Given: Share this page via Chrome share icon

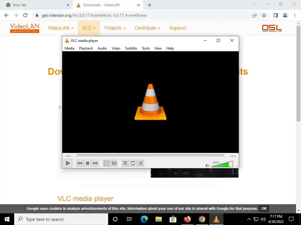Looking at the screenshot, I should [255, 15].
